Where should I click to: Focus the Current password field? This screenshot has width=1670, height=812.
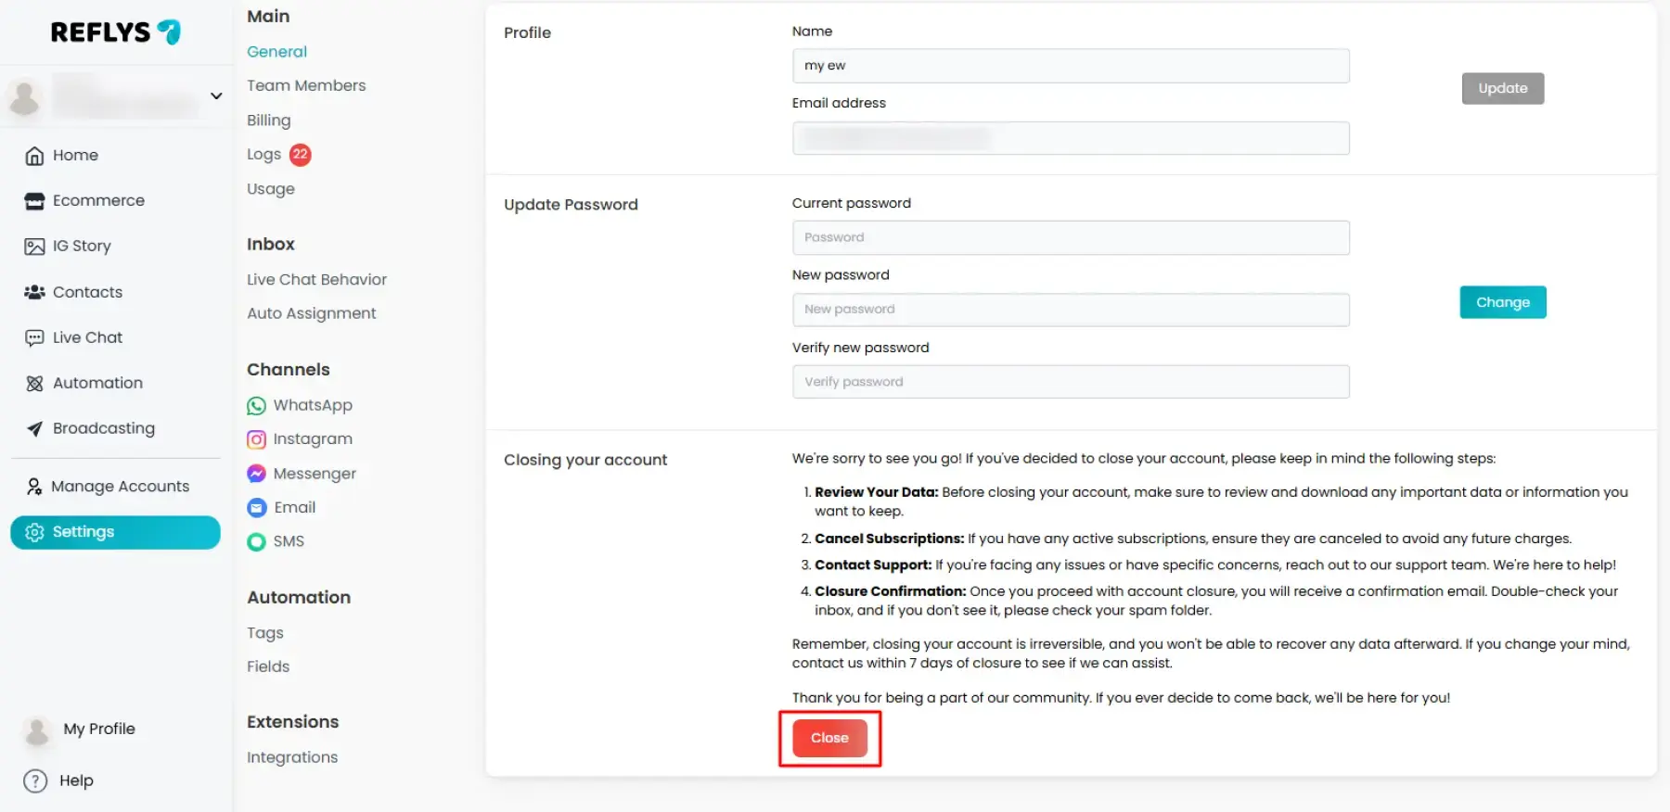click(x=1070, y=237)
